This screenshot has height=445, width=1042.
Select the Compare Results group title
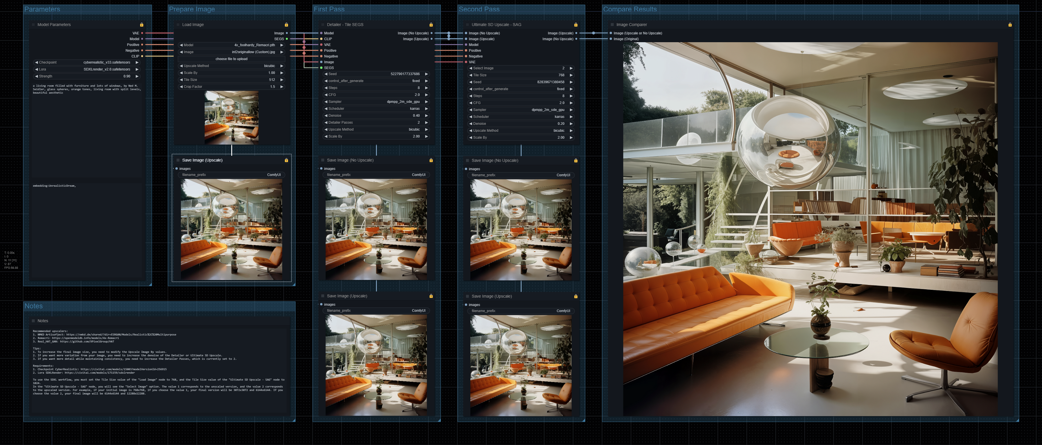pos(630,9)
